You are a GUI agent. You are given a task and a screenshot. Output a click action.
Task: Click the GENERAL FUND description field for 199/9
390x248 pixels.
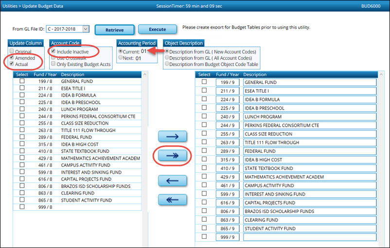(310, 83)
